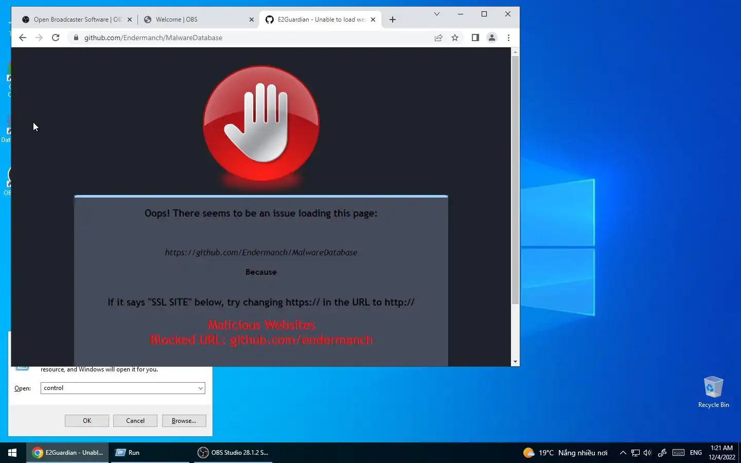Click scrollbar down arrow in Chrome
The width and height of the screenshot is (741, 463).
[515, 362]
